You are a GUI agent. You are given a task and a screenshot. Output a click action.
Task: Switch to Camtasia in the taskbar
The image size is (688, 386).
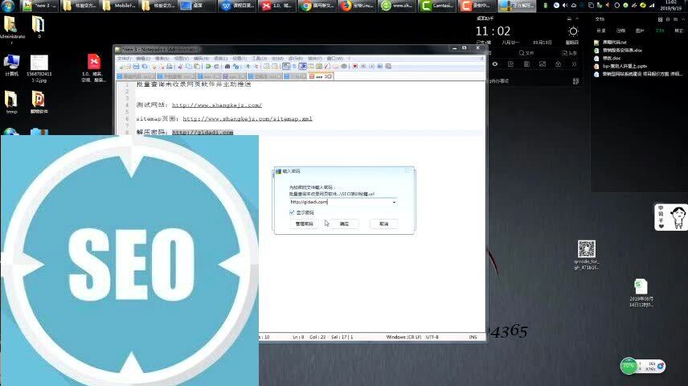[437, 6]
